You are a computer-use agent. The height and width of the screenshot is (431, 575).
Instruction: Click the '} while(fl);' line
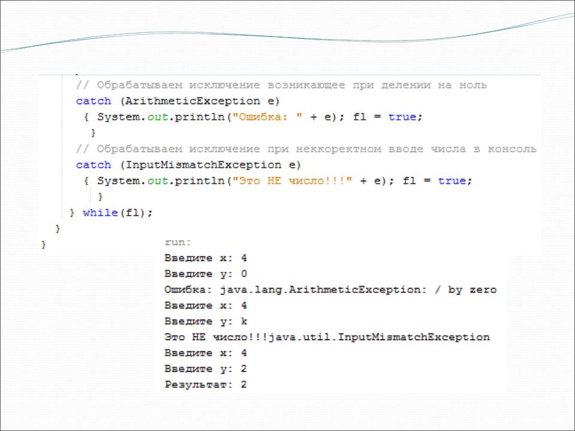pos(111,213)
